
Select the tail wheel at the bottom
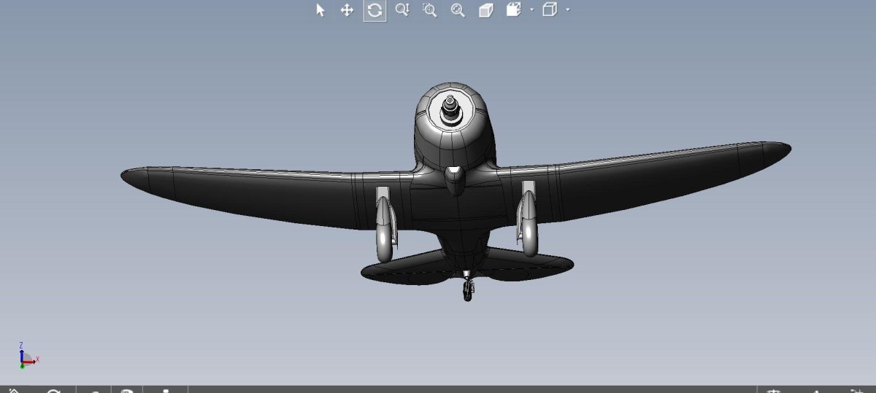click(x=467, y=291)
